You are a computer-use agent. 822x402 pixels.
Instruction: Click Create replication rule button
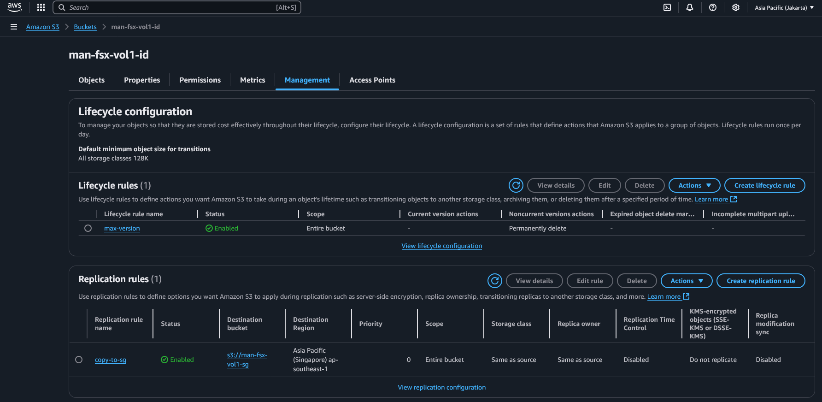pos(761,281)
